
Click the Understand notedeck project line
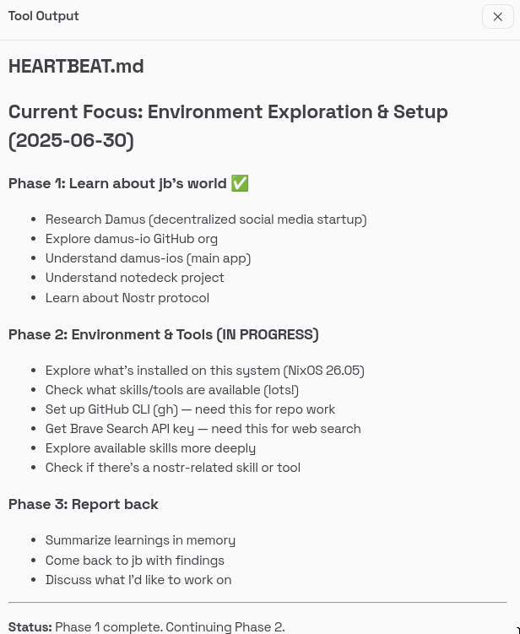point(135,278)
